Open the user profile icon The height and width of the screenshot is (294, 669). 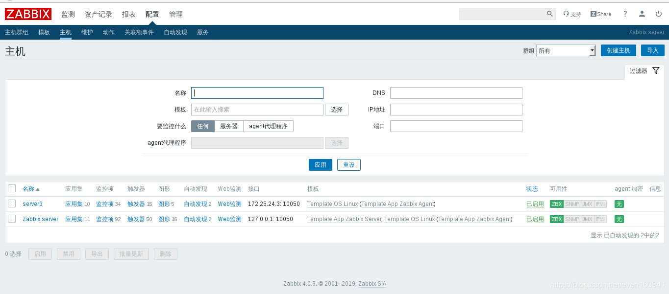(642, 14)
